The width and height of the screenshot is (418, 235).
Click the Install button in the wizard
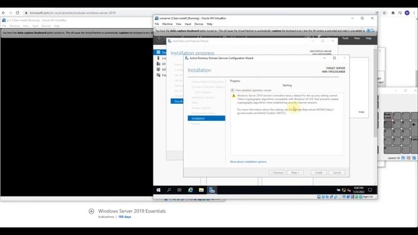(x=319, y=172)
